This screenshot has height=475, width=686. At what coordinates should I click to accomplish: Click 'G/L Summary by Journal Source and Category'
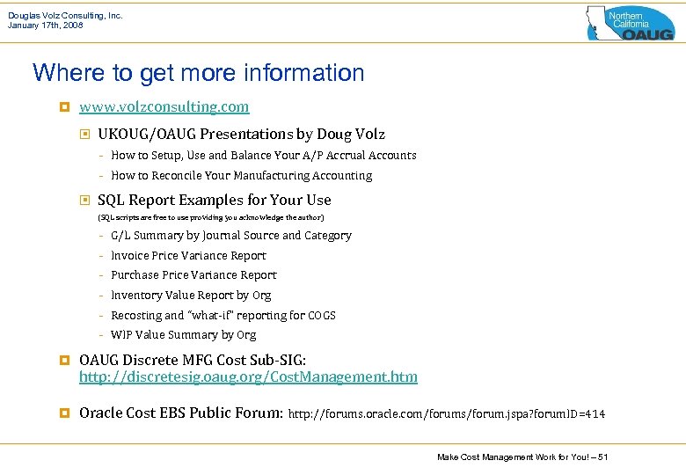231,236
